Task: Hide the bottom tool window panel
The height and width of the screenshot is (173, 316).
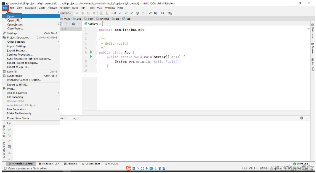Action: point(307,118)
